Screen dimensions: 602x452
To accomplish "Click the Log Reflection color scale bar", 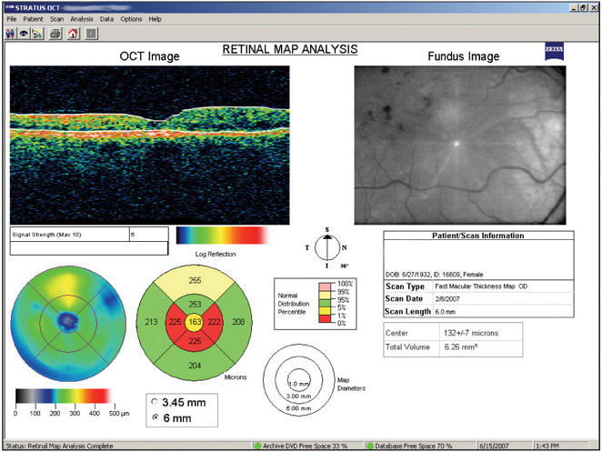I will pyautogui.click(x=223, y=236).
